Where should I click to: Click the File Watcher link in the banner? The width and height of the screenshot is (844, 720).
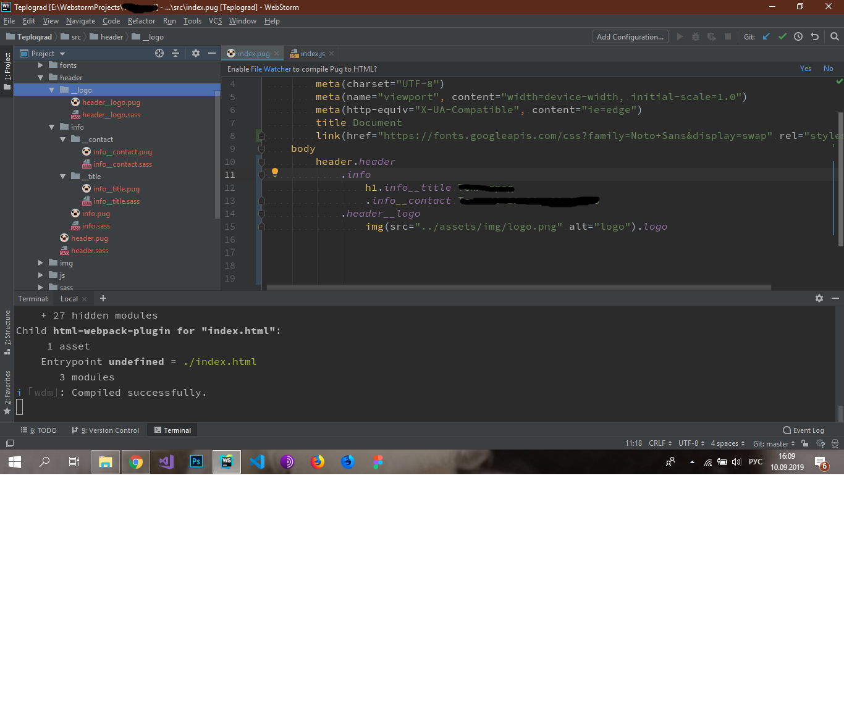tap(271, 69)
